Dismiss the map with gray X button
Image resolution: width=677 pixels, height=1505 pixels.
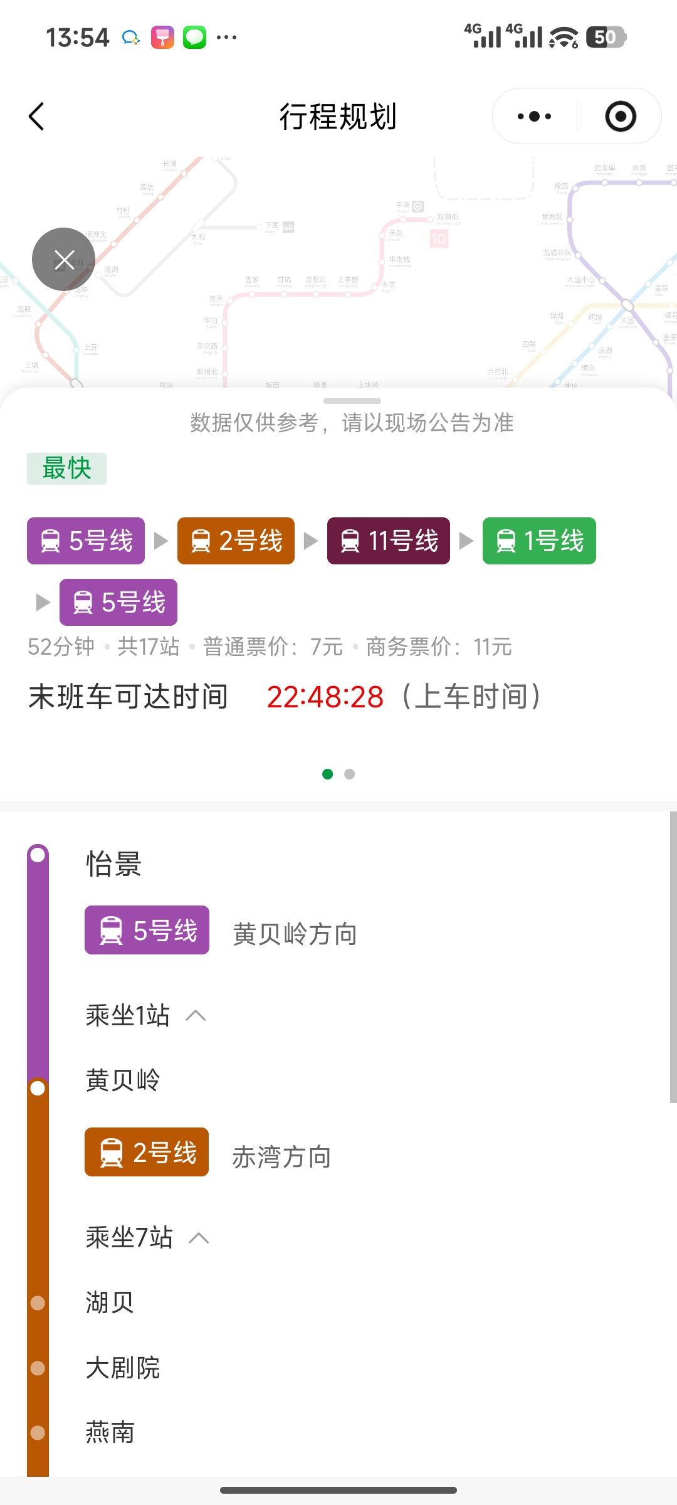[x=63, y=259]
